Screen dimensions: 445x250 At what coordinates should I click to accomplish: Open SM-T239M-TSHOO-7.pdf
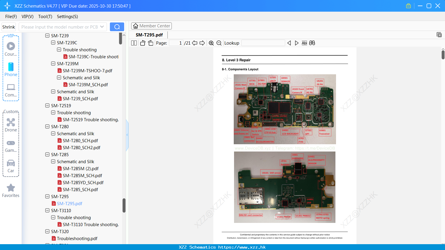click(x=87, y=71)
